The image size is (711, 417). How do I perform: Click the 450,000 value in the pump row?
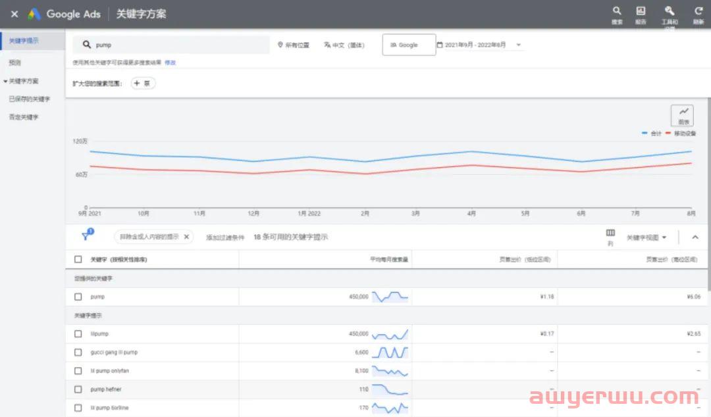tap(359, 297)
